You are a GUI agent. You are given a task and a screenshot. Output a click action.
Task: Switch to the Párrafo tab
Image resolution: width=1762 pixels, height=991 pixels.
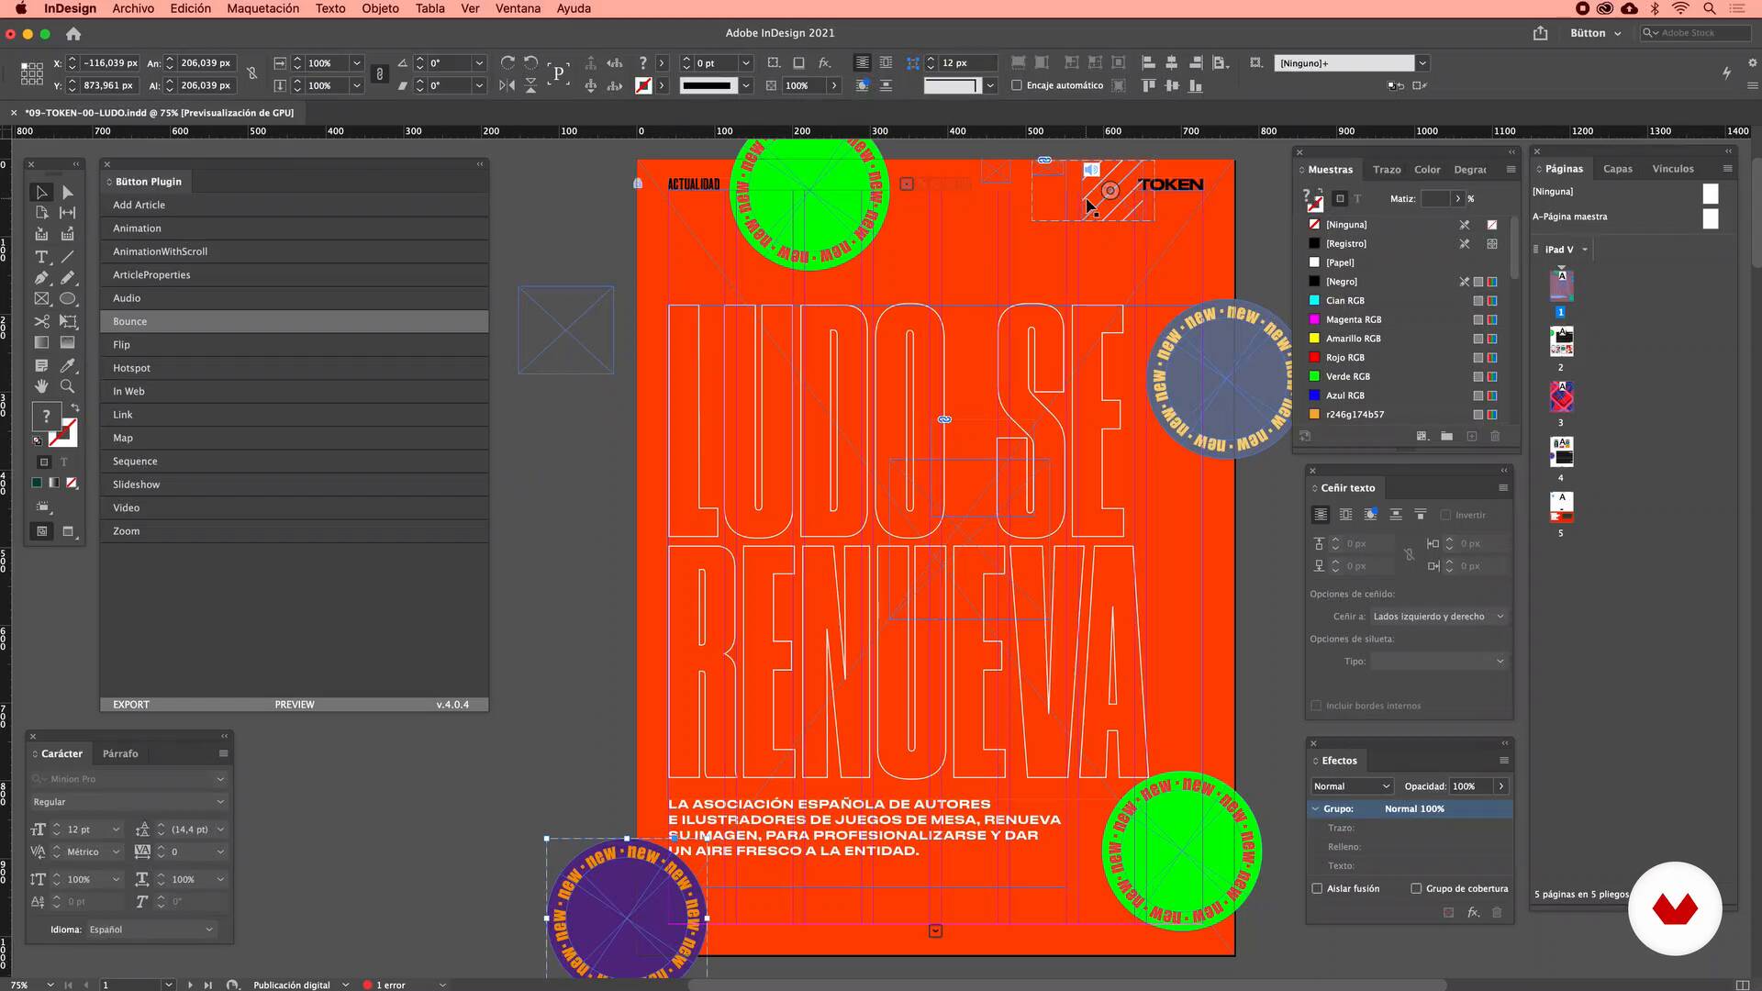click(120, 753)
